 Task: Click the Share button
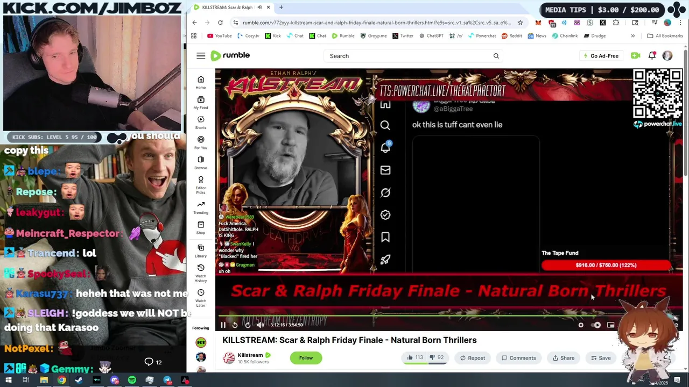point(563,358)
